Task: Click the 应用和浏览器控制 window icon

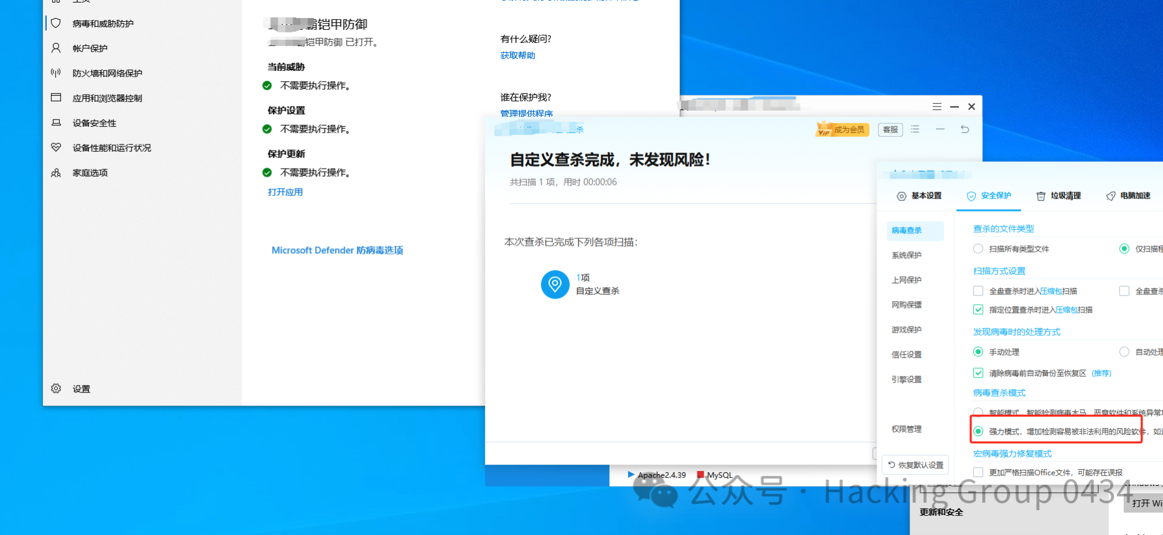Action: point(56,98)
